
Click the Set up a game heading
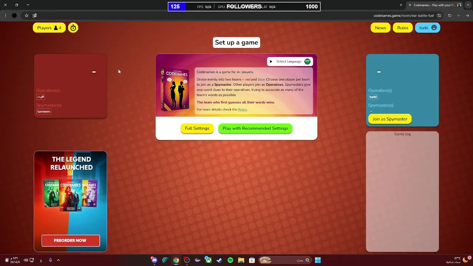tap(236, 42)
